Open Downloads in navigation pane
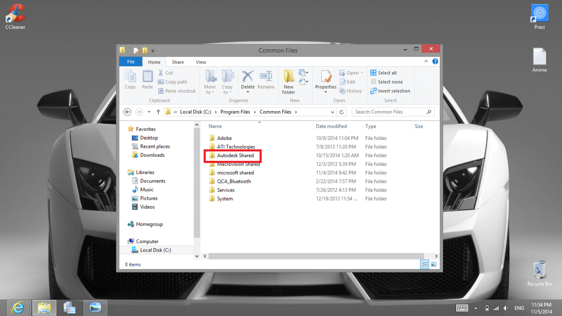Viewport: 562px width, 316px height. (148, 155)
